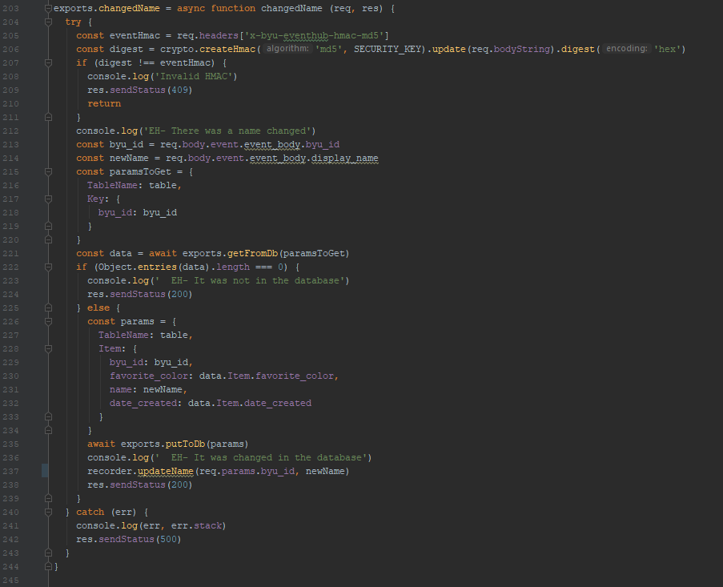Click line number 221 in the gutter

click(10, 253)
